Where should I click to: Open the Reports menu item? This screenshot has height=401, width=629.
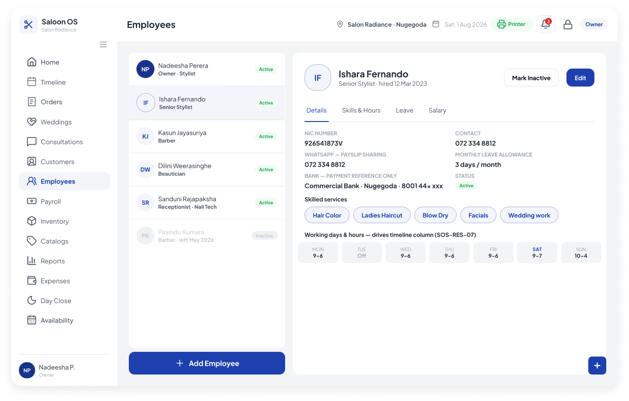coord(64,261)
